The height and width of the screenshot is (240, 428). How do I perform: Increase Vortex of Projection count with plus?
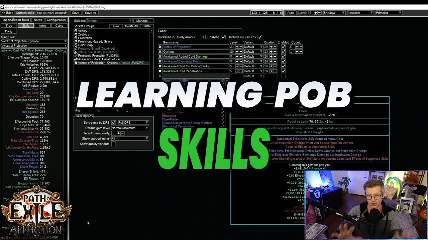click(297, 47)
